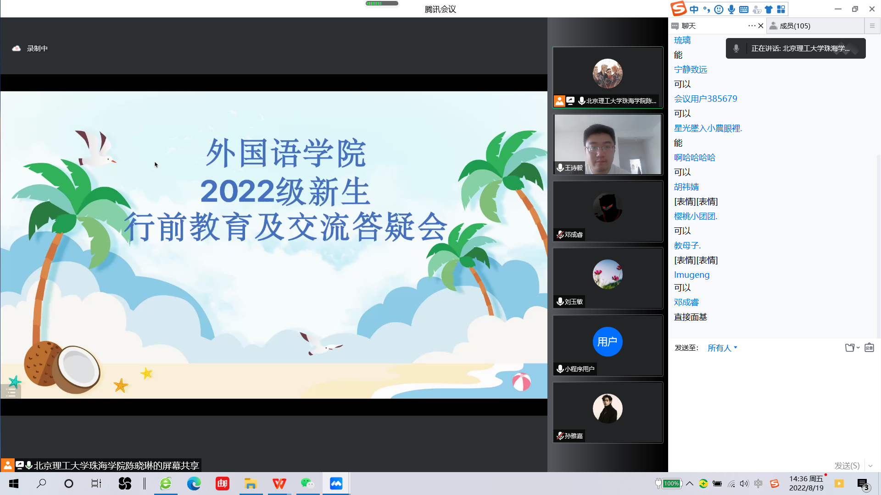The height and width of the screenshot is (495, 881).
Task: Open the 所有人 send-to dropdown
Action: pos(722,348)
